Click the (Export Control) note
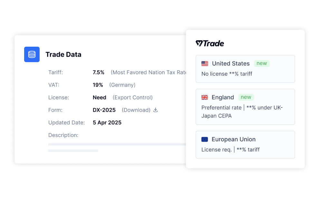Viewport: 322px width, 197px height. (x=133, y=98)
